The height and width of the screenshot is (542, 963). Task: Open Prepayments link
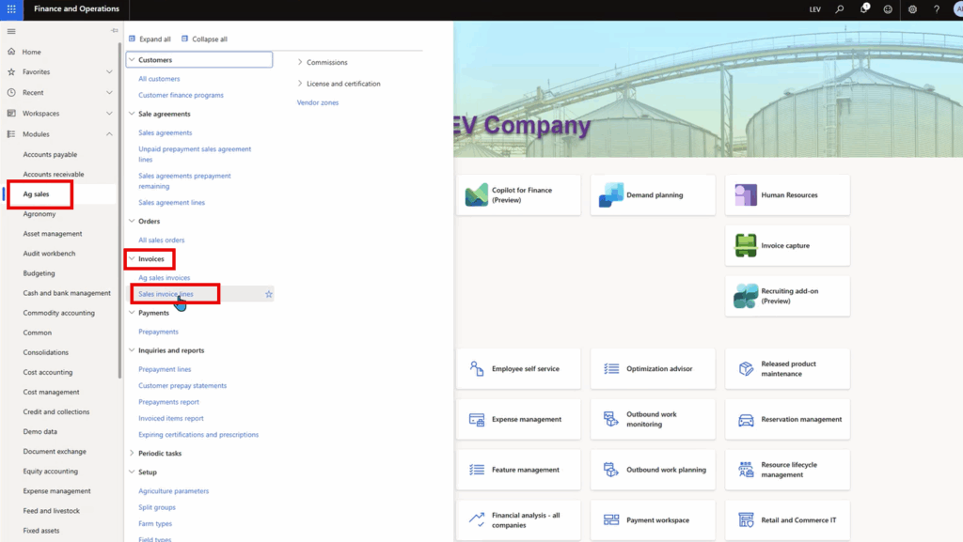pyautogui.click(x=158, y=332)
